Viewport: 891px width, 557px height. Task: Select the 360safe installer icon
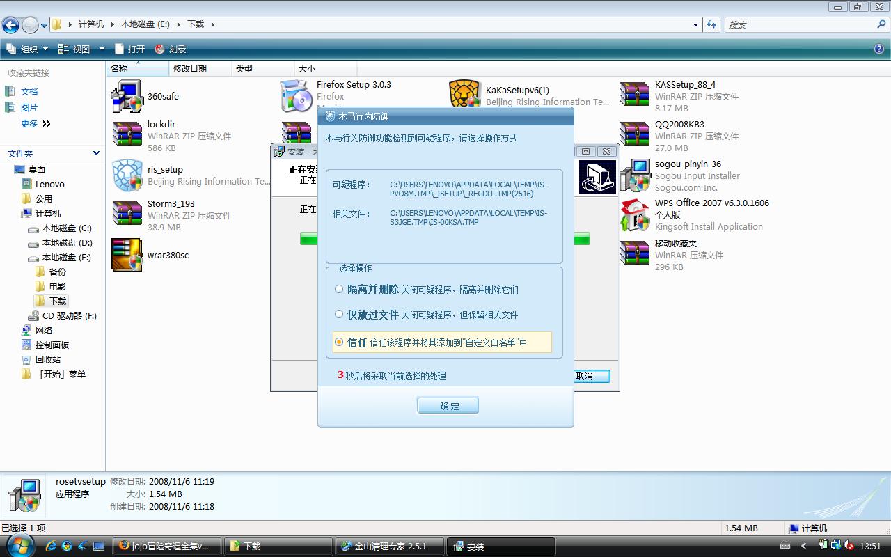click(x=127, y=96)
